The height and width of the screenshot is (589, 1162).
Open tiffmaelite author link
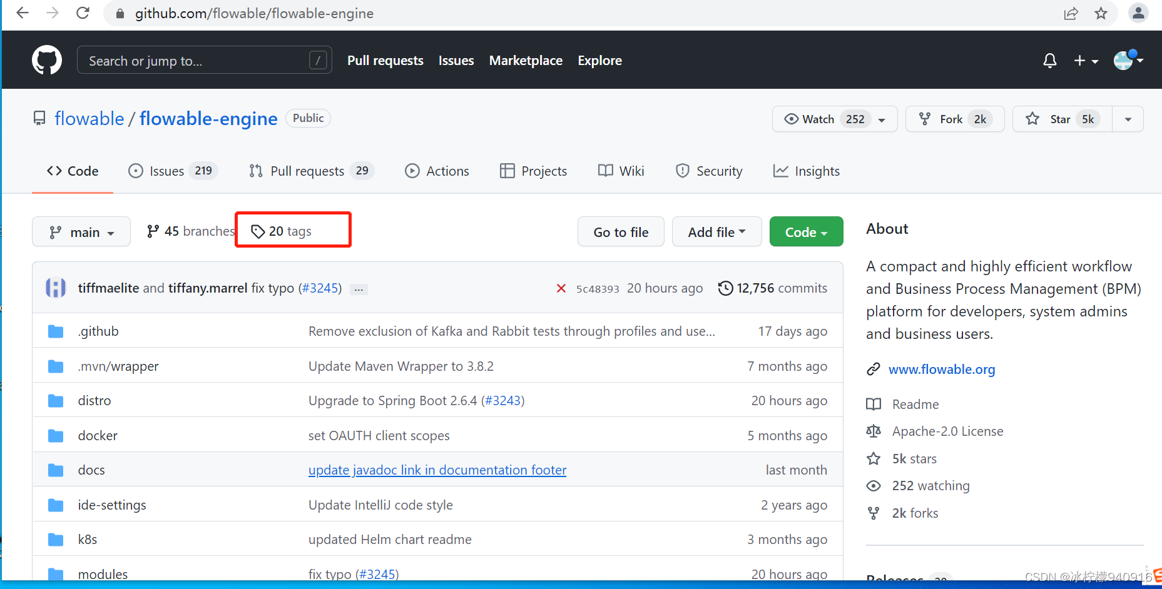108,288
